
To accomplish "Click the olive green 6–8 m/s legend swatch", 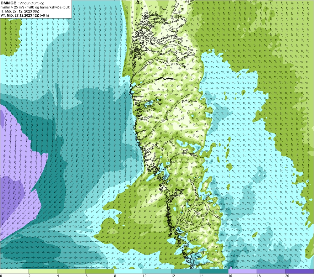I will coord(100,271).
